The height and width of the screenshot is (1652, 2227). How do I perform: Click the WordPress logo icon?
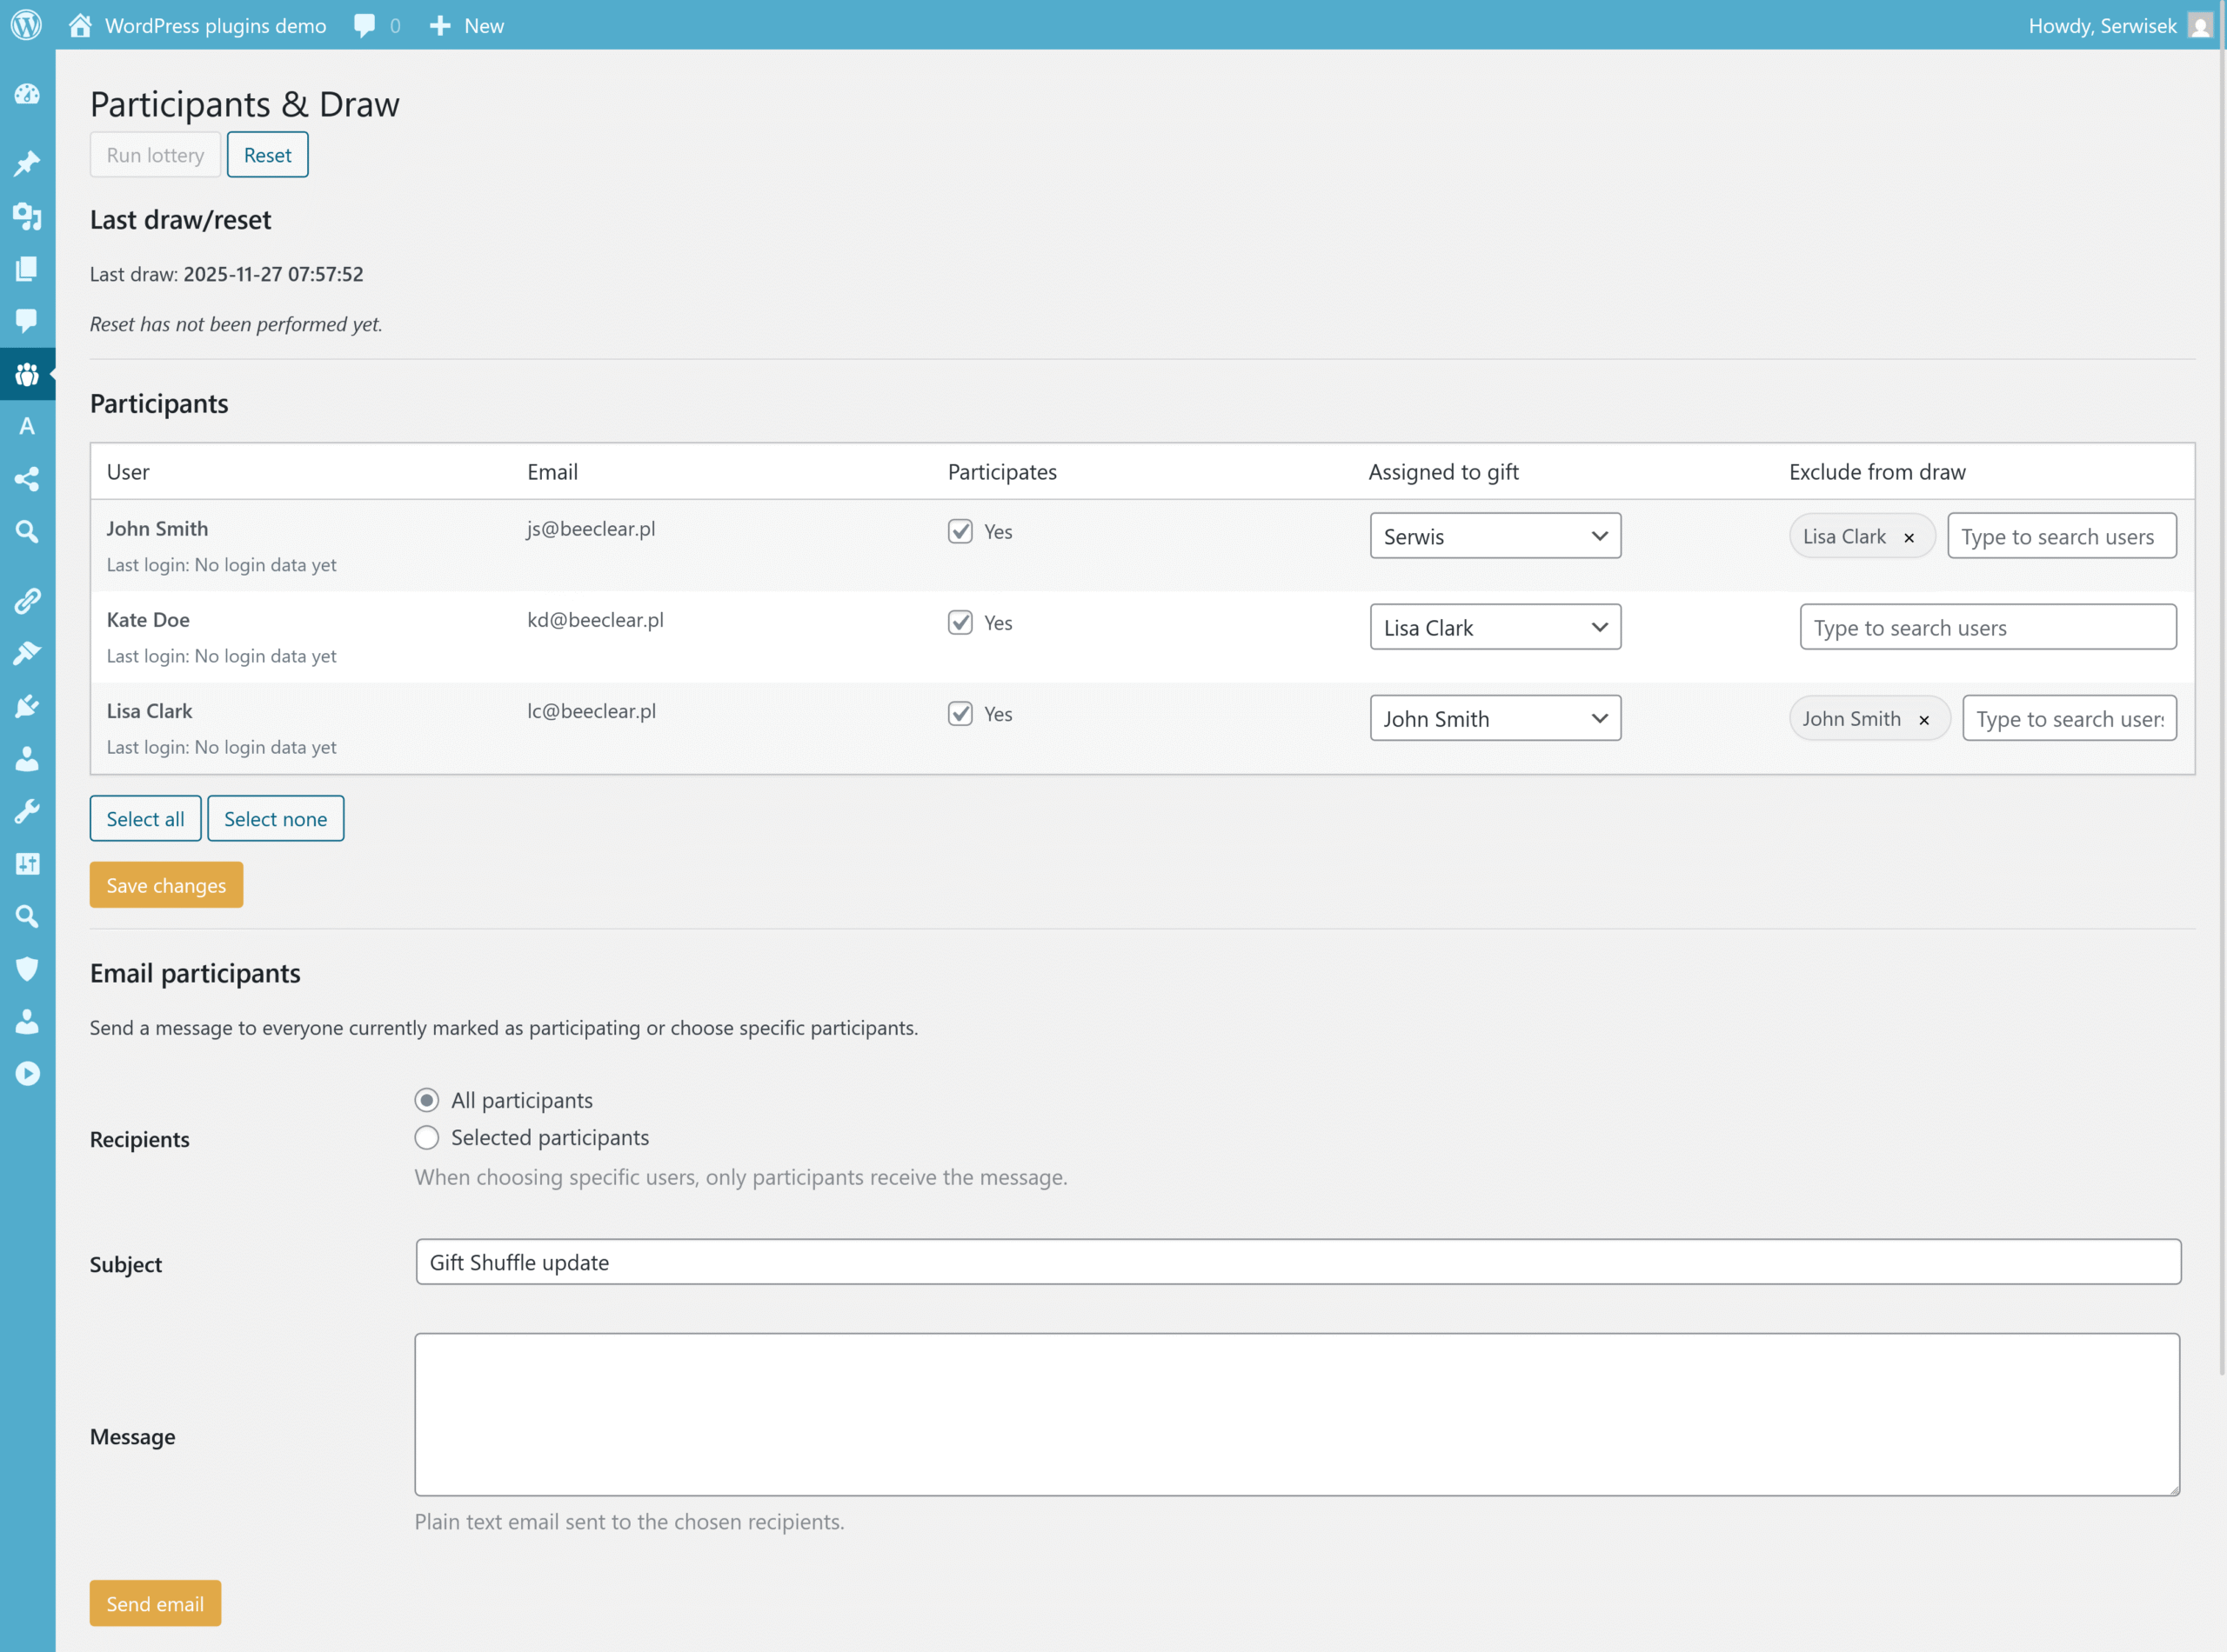(26, 25)
